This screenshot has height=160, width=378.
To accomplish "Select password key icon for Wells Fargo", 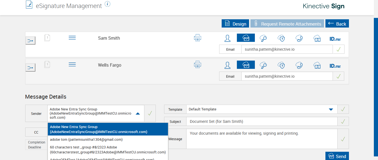I will pos(263,65).
